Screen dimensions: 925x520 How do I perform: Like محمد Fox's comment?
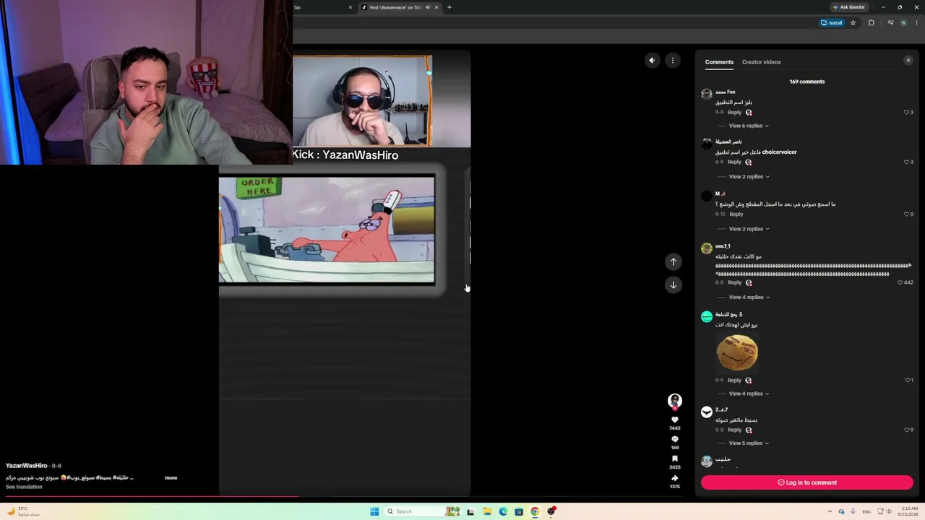[906, 113]
